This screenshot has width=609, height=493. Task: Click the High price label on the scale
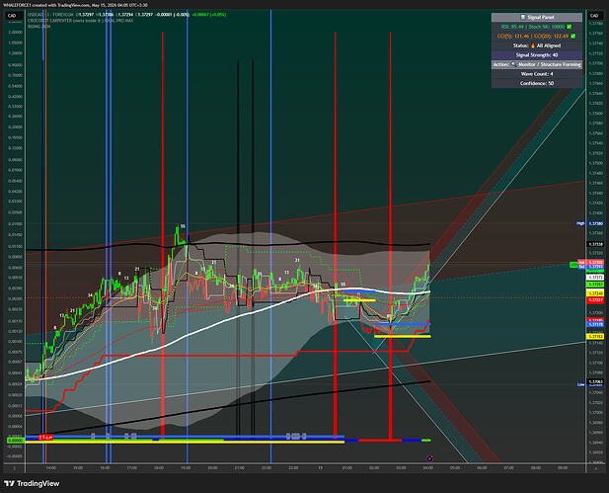click(580, 223)
